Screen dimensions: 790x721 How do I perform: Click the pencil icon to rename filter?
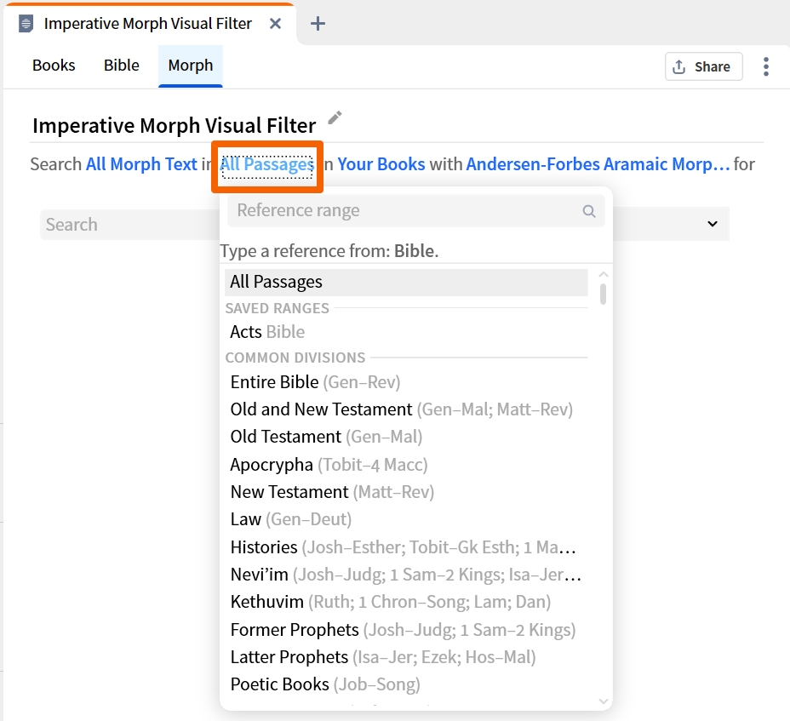point(335,118)
